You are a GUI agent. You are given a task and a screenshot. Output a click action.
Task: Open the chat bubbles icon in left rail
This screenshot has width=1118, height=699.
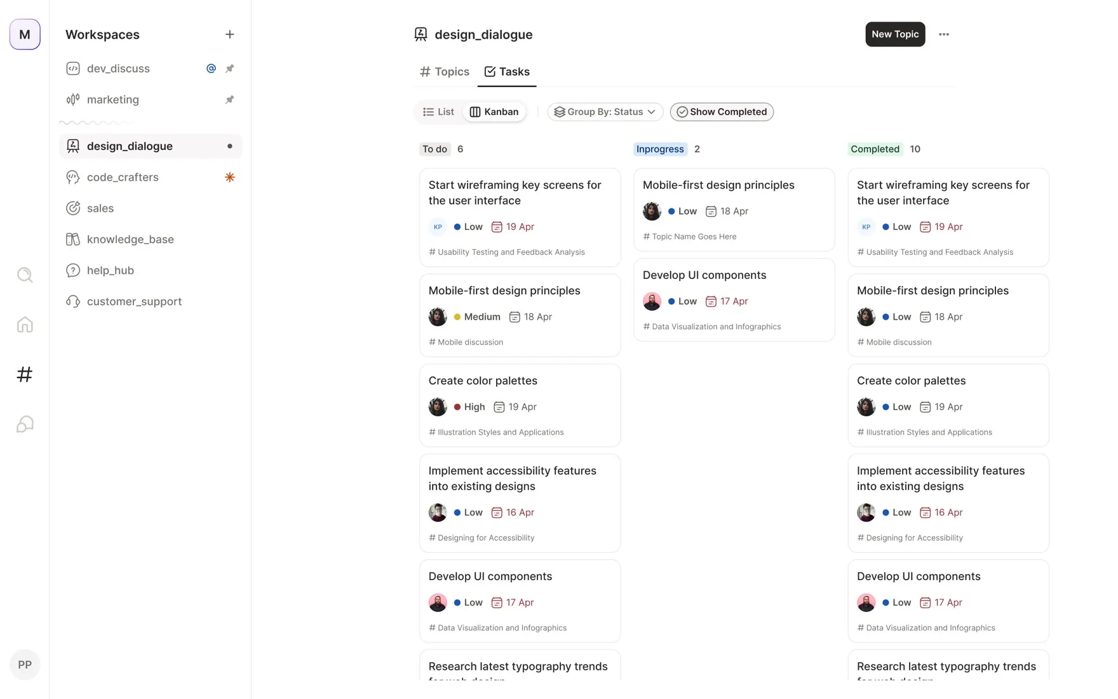coord(25,424)
